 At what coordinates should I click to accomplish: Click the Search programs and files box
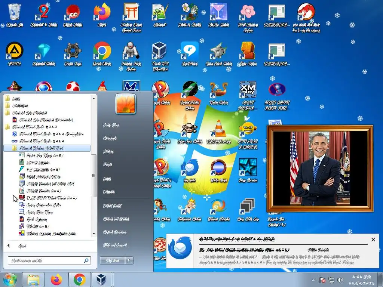(x=49, y=260)
